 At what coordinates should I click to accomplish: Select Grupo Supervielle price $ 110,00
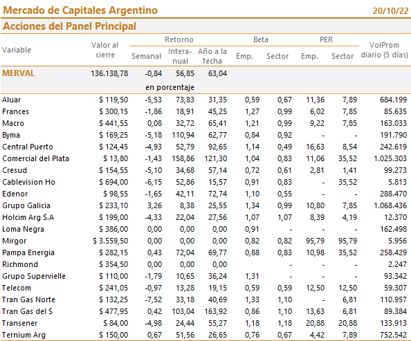point(113,276)
